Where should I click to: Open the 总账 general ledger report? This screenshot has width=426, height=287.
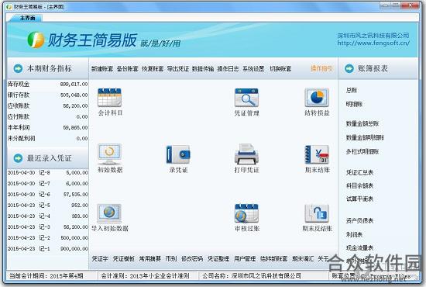point(352,90)
